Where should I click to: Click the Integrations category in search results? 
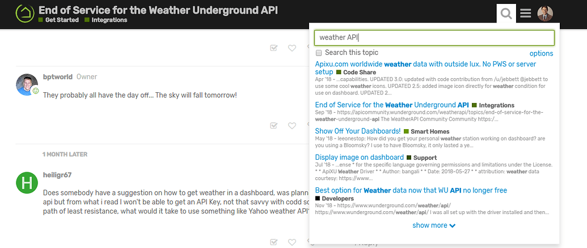pos(493,105)
